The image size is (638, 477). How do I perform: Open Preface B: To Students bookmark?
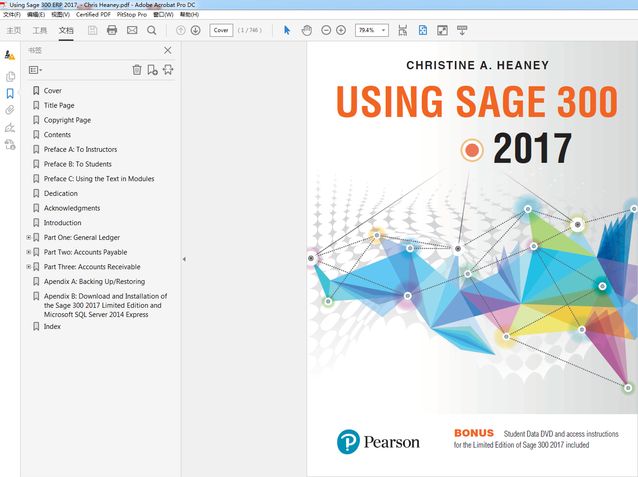(78, 164)
